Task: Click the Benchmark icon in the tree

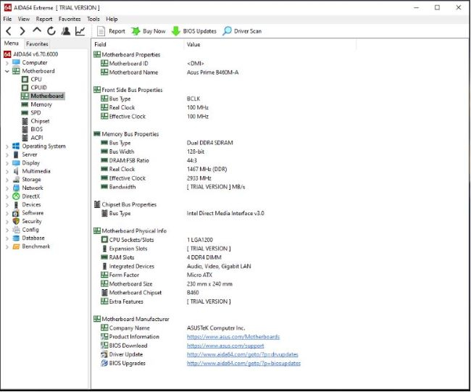Action: click(16, 246)
